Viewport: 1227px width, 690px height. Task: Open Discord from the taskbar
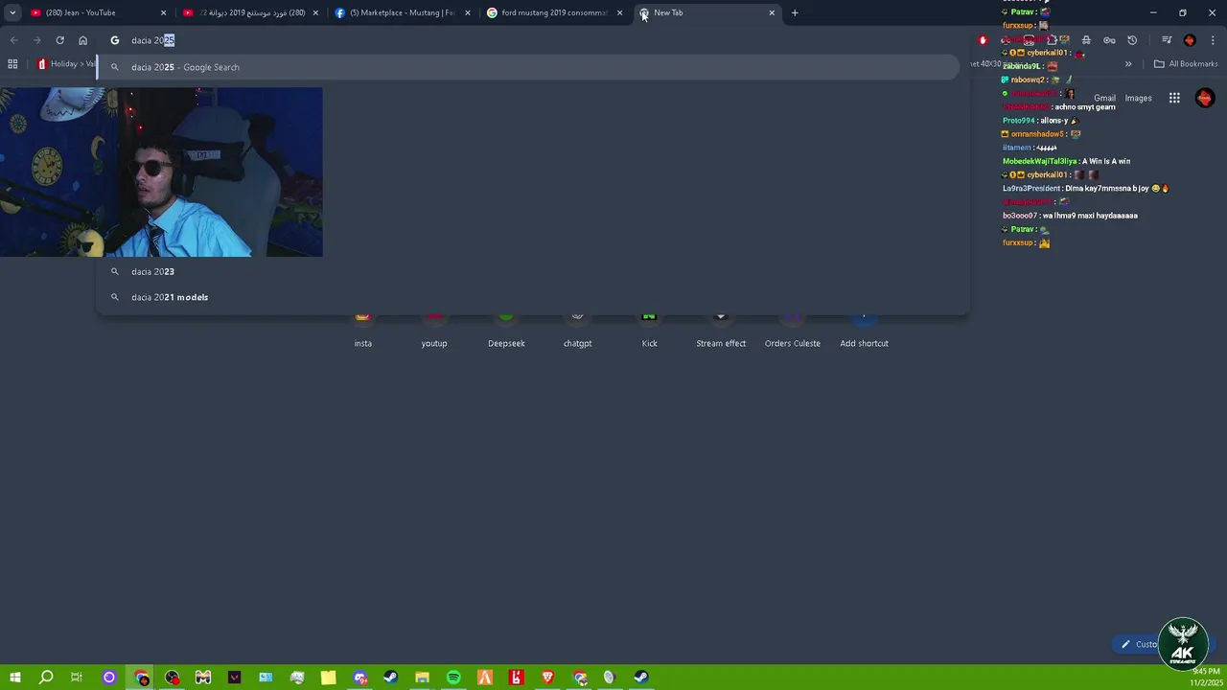click(x=359, y=678)
